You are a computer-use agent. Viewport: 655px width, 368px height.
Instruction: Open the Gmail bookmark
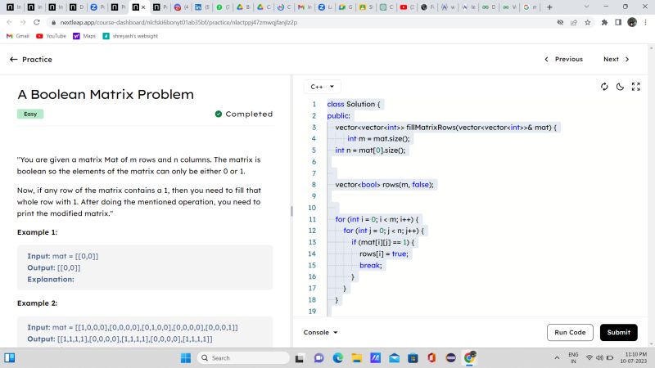18,36
